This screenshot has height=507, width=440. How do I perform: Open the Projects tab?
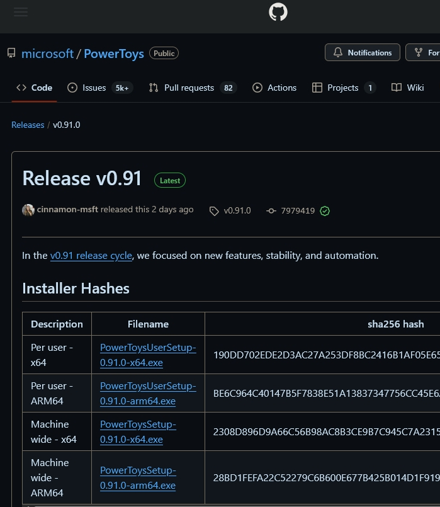(x=344, y=88)
